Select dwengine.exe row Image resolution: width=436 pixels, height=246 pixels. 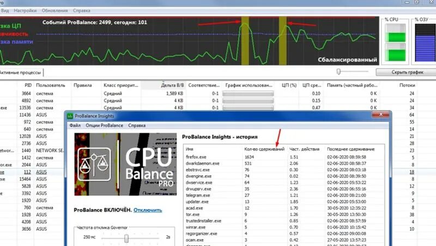[283, 176]
